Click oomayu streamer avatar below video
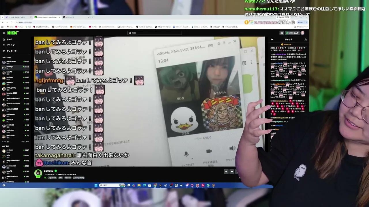This screenshot has width=369, height=207. [x=38, y=173]
